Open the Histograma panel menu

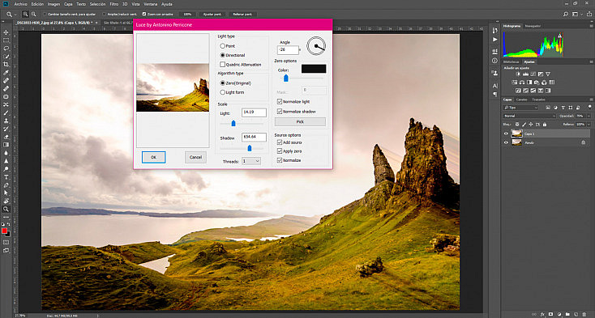pos(591,26)
